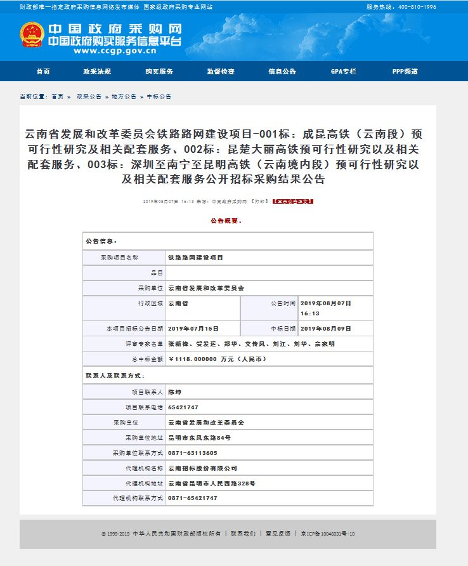
Task: Open the 联系我们 footer link
Action: point(244,534)
